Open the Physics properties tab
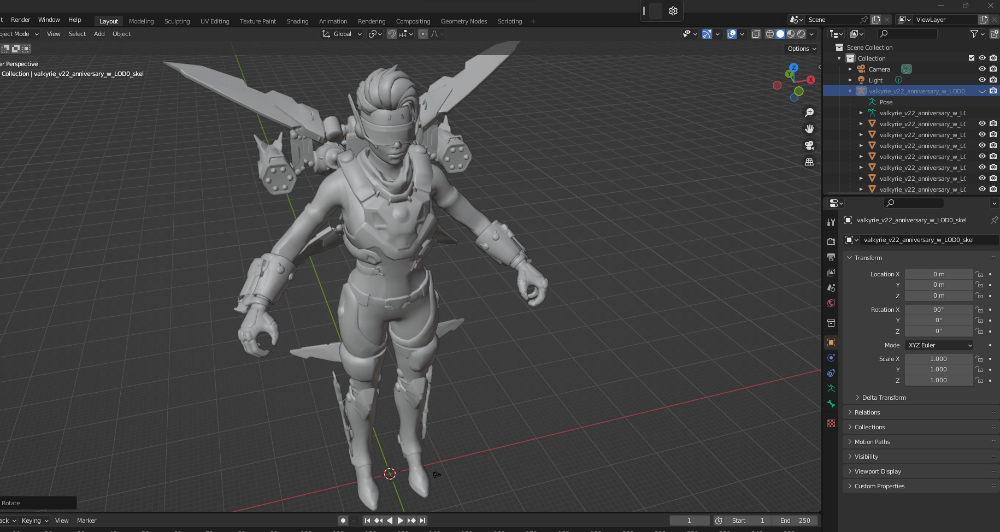 [831, 358]
